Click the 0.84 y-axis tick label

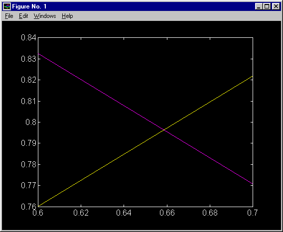pos(28,38)
